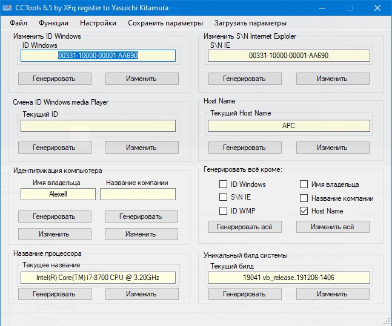392x326 pixels.
Task: Tick the S\N IE checkbox
Action: click(x=223, y=197)
